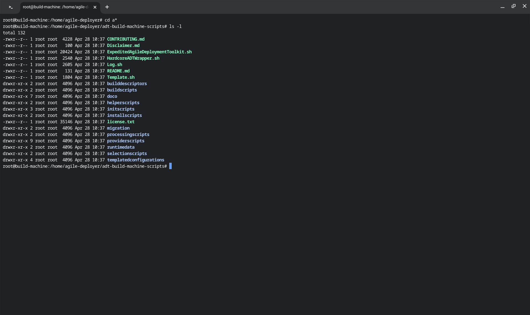Click the 'total 132' output line
This screenshot has height=315, width=530.
click(x=14, y=33)
